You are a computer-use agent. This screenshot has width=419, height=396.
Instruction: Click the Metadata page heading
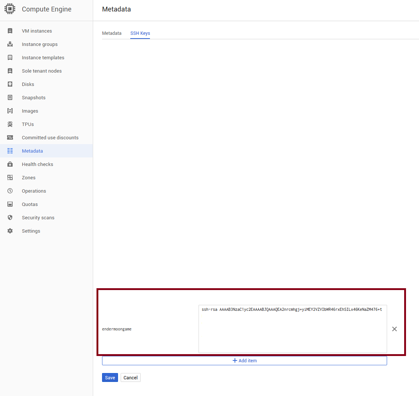tap(117, 9)
